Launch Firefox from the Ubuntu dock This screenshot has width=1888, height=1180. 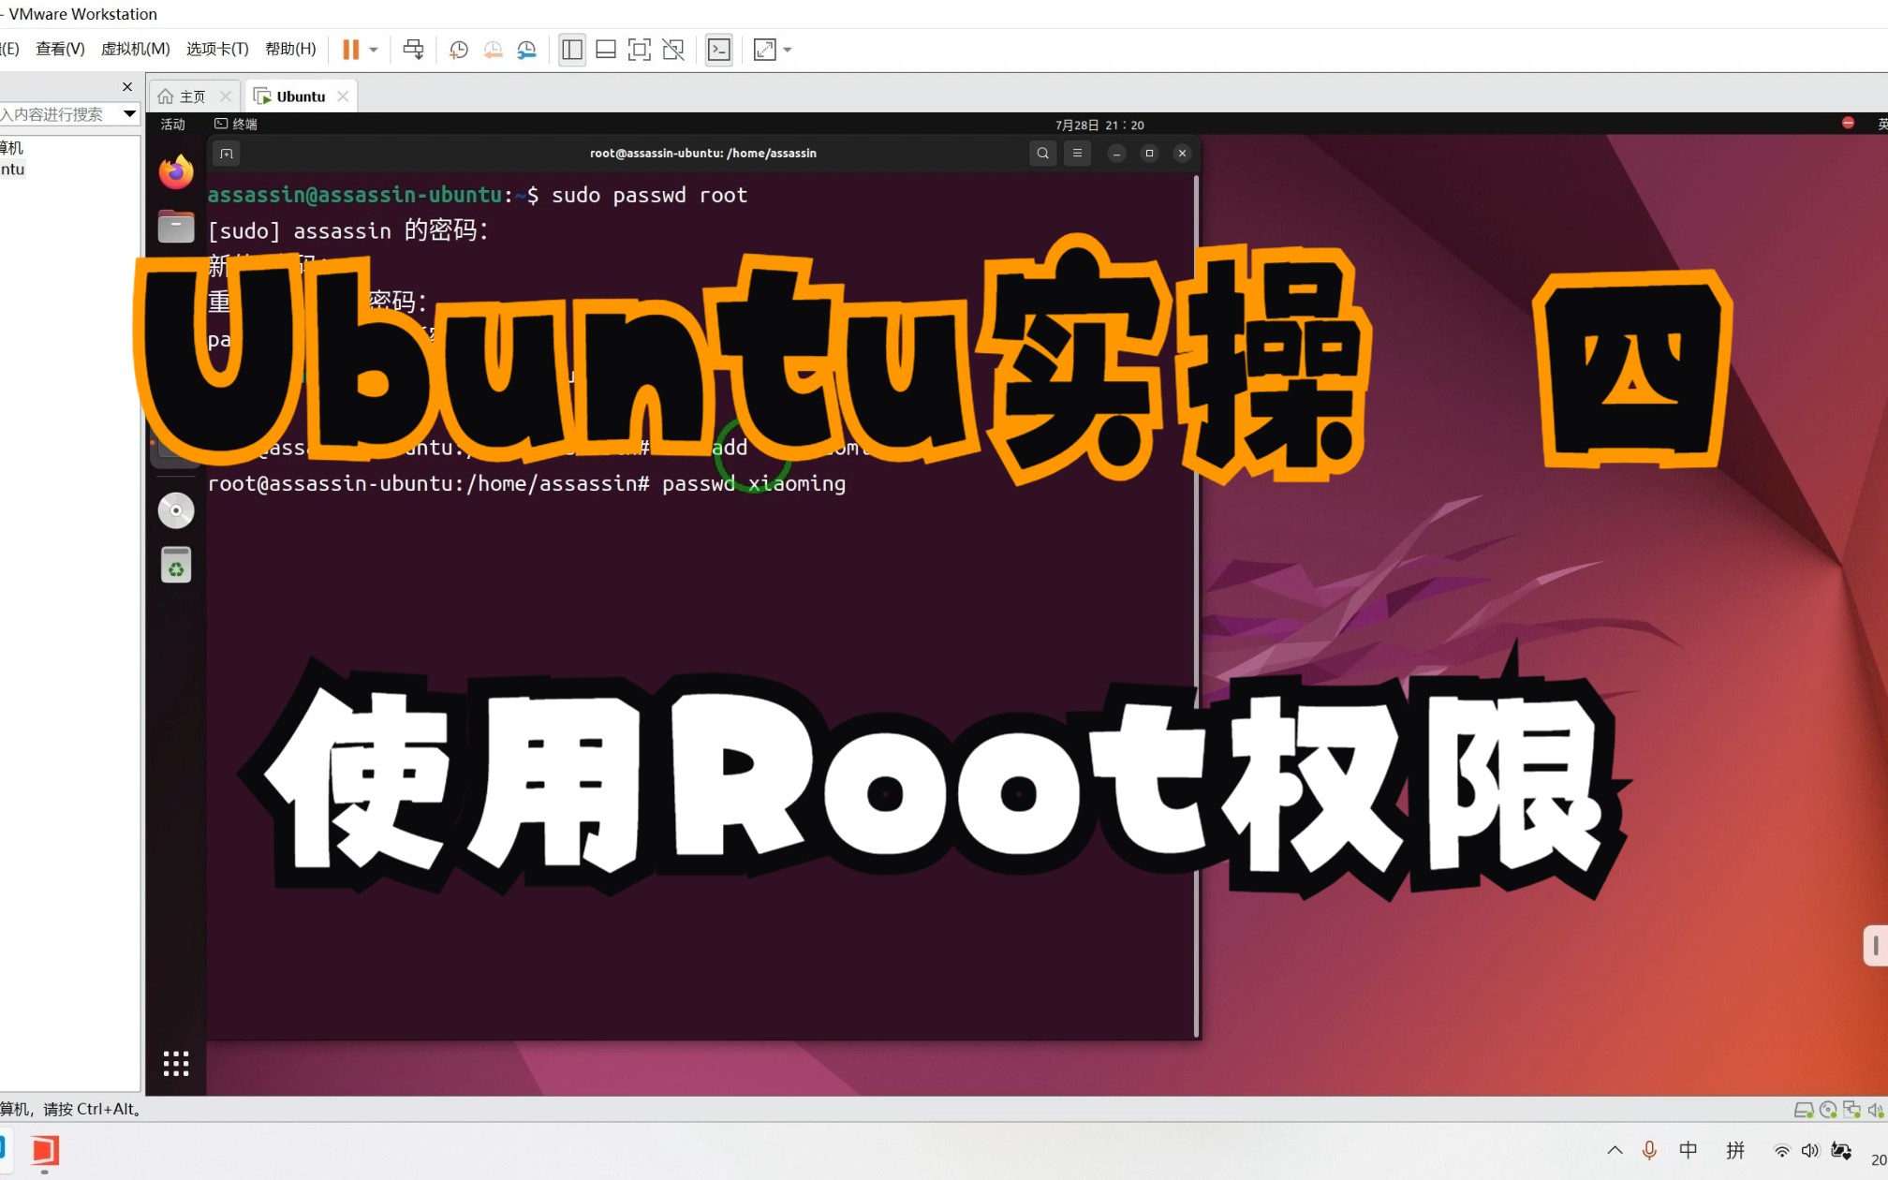point(176,172)
